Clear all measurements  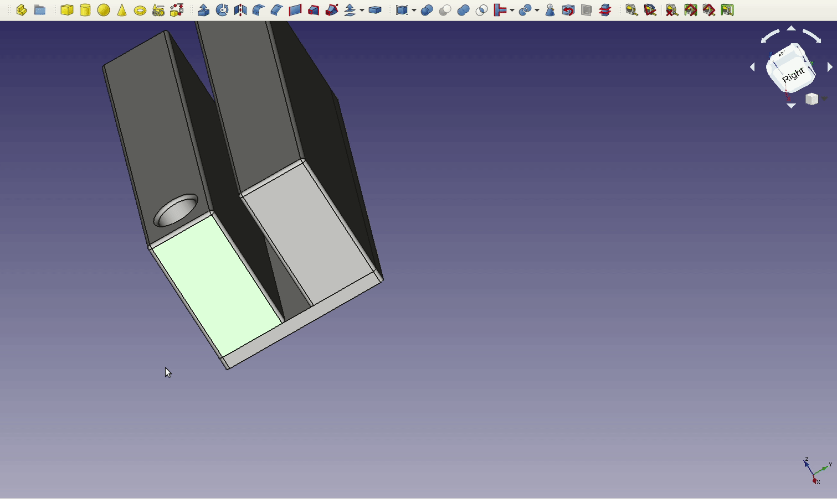click(x=671, y=10)
